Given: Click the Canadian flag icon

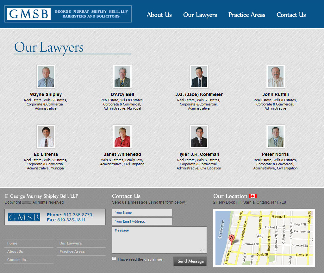Looking at the screenshot, I should 252,196.
